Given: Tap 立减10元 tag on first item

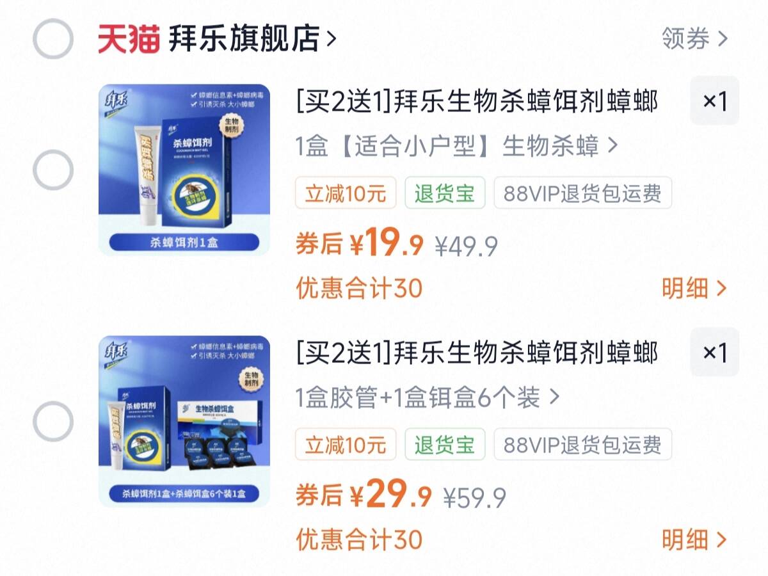Looking at the screenshot, I should click(x=346, y=193).
